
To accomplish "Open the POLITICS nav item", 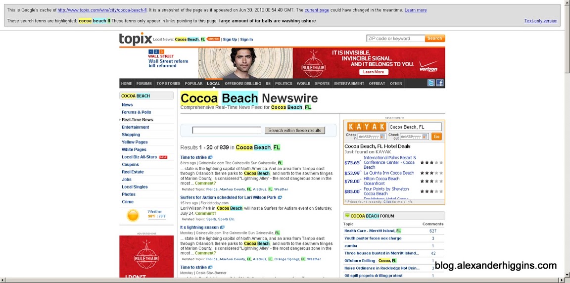I will [284, 84].
